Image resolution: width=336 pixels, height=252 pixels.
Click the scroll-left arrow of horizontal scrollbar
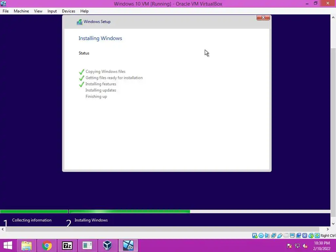[3, 229]
